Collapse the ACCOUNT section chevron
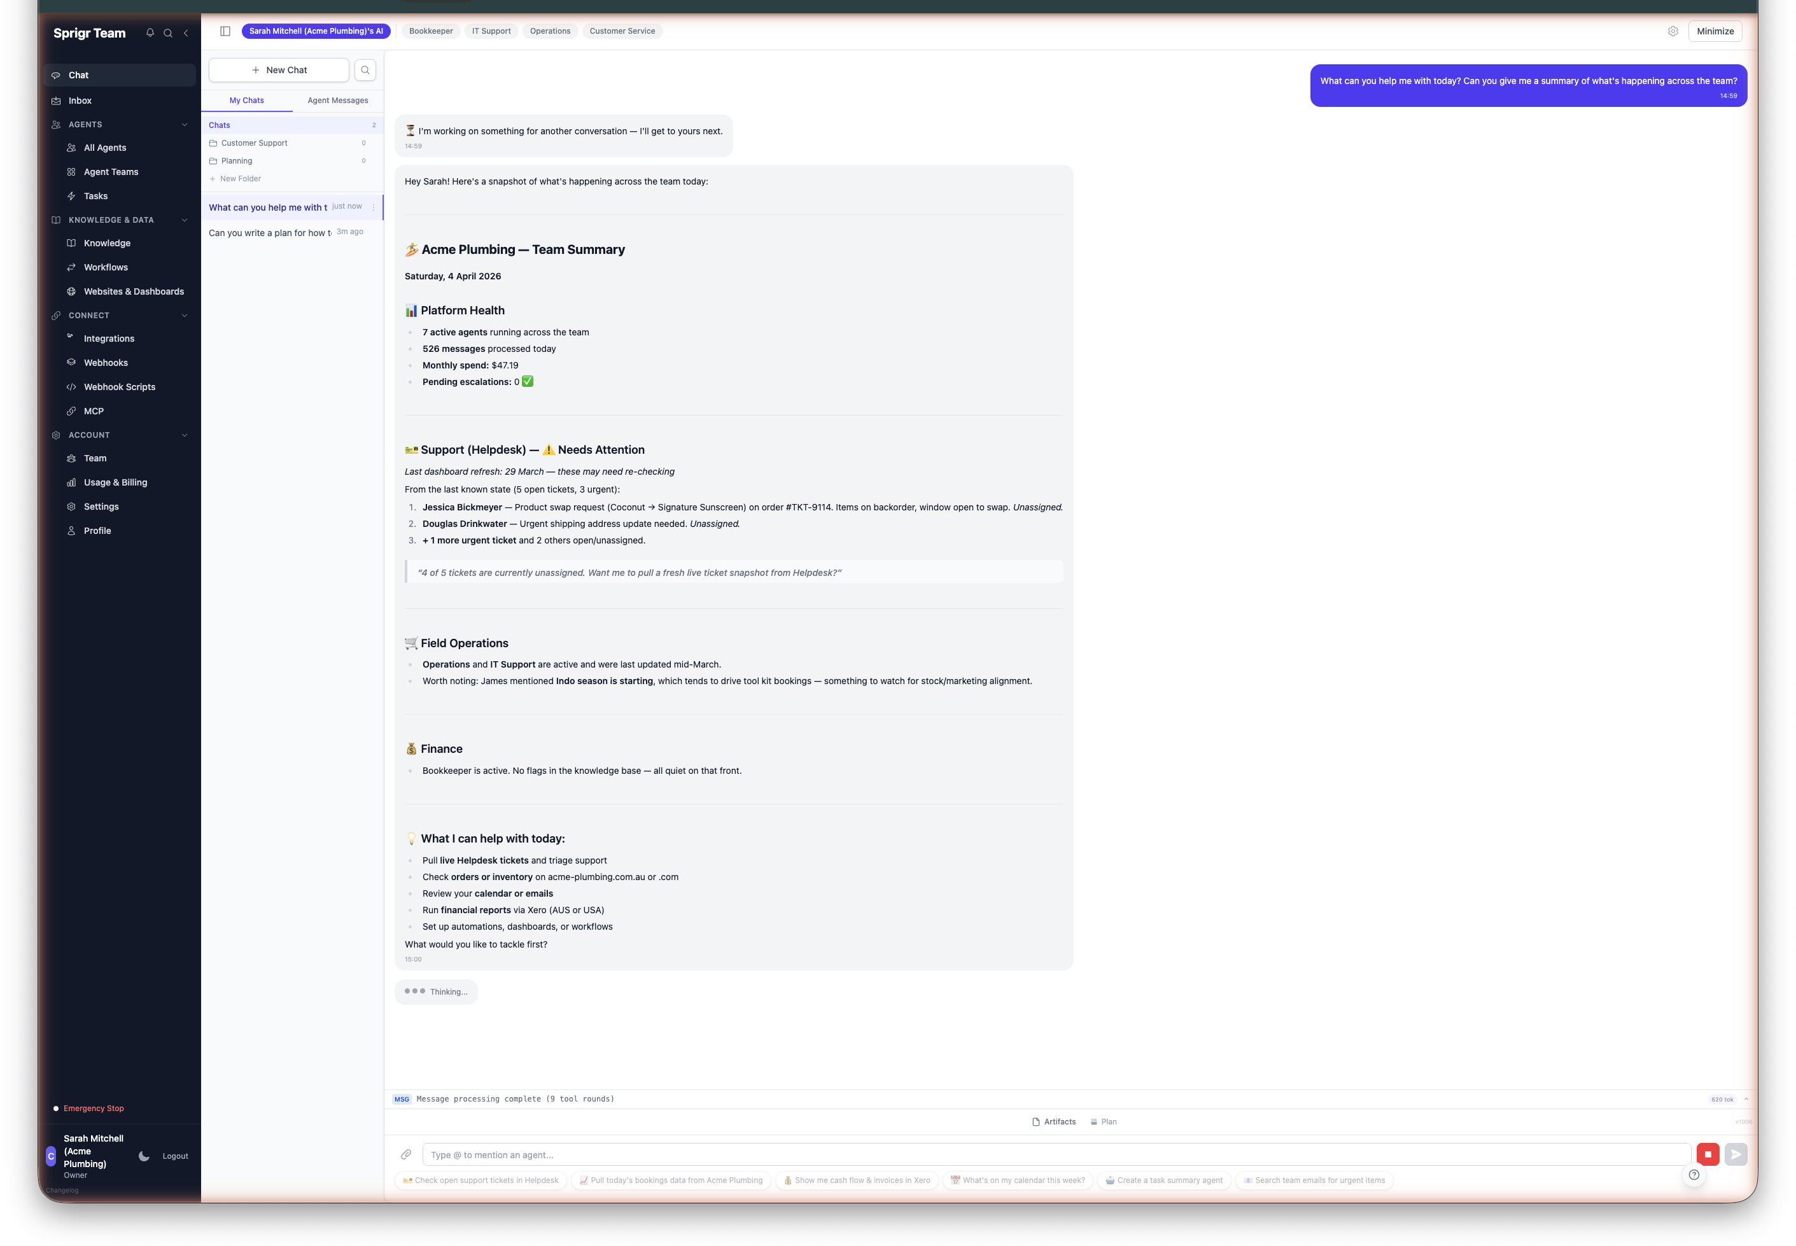Image resolution: width=1796 pixels, height=1246 pixels. pos(185,435)
